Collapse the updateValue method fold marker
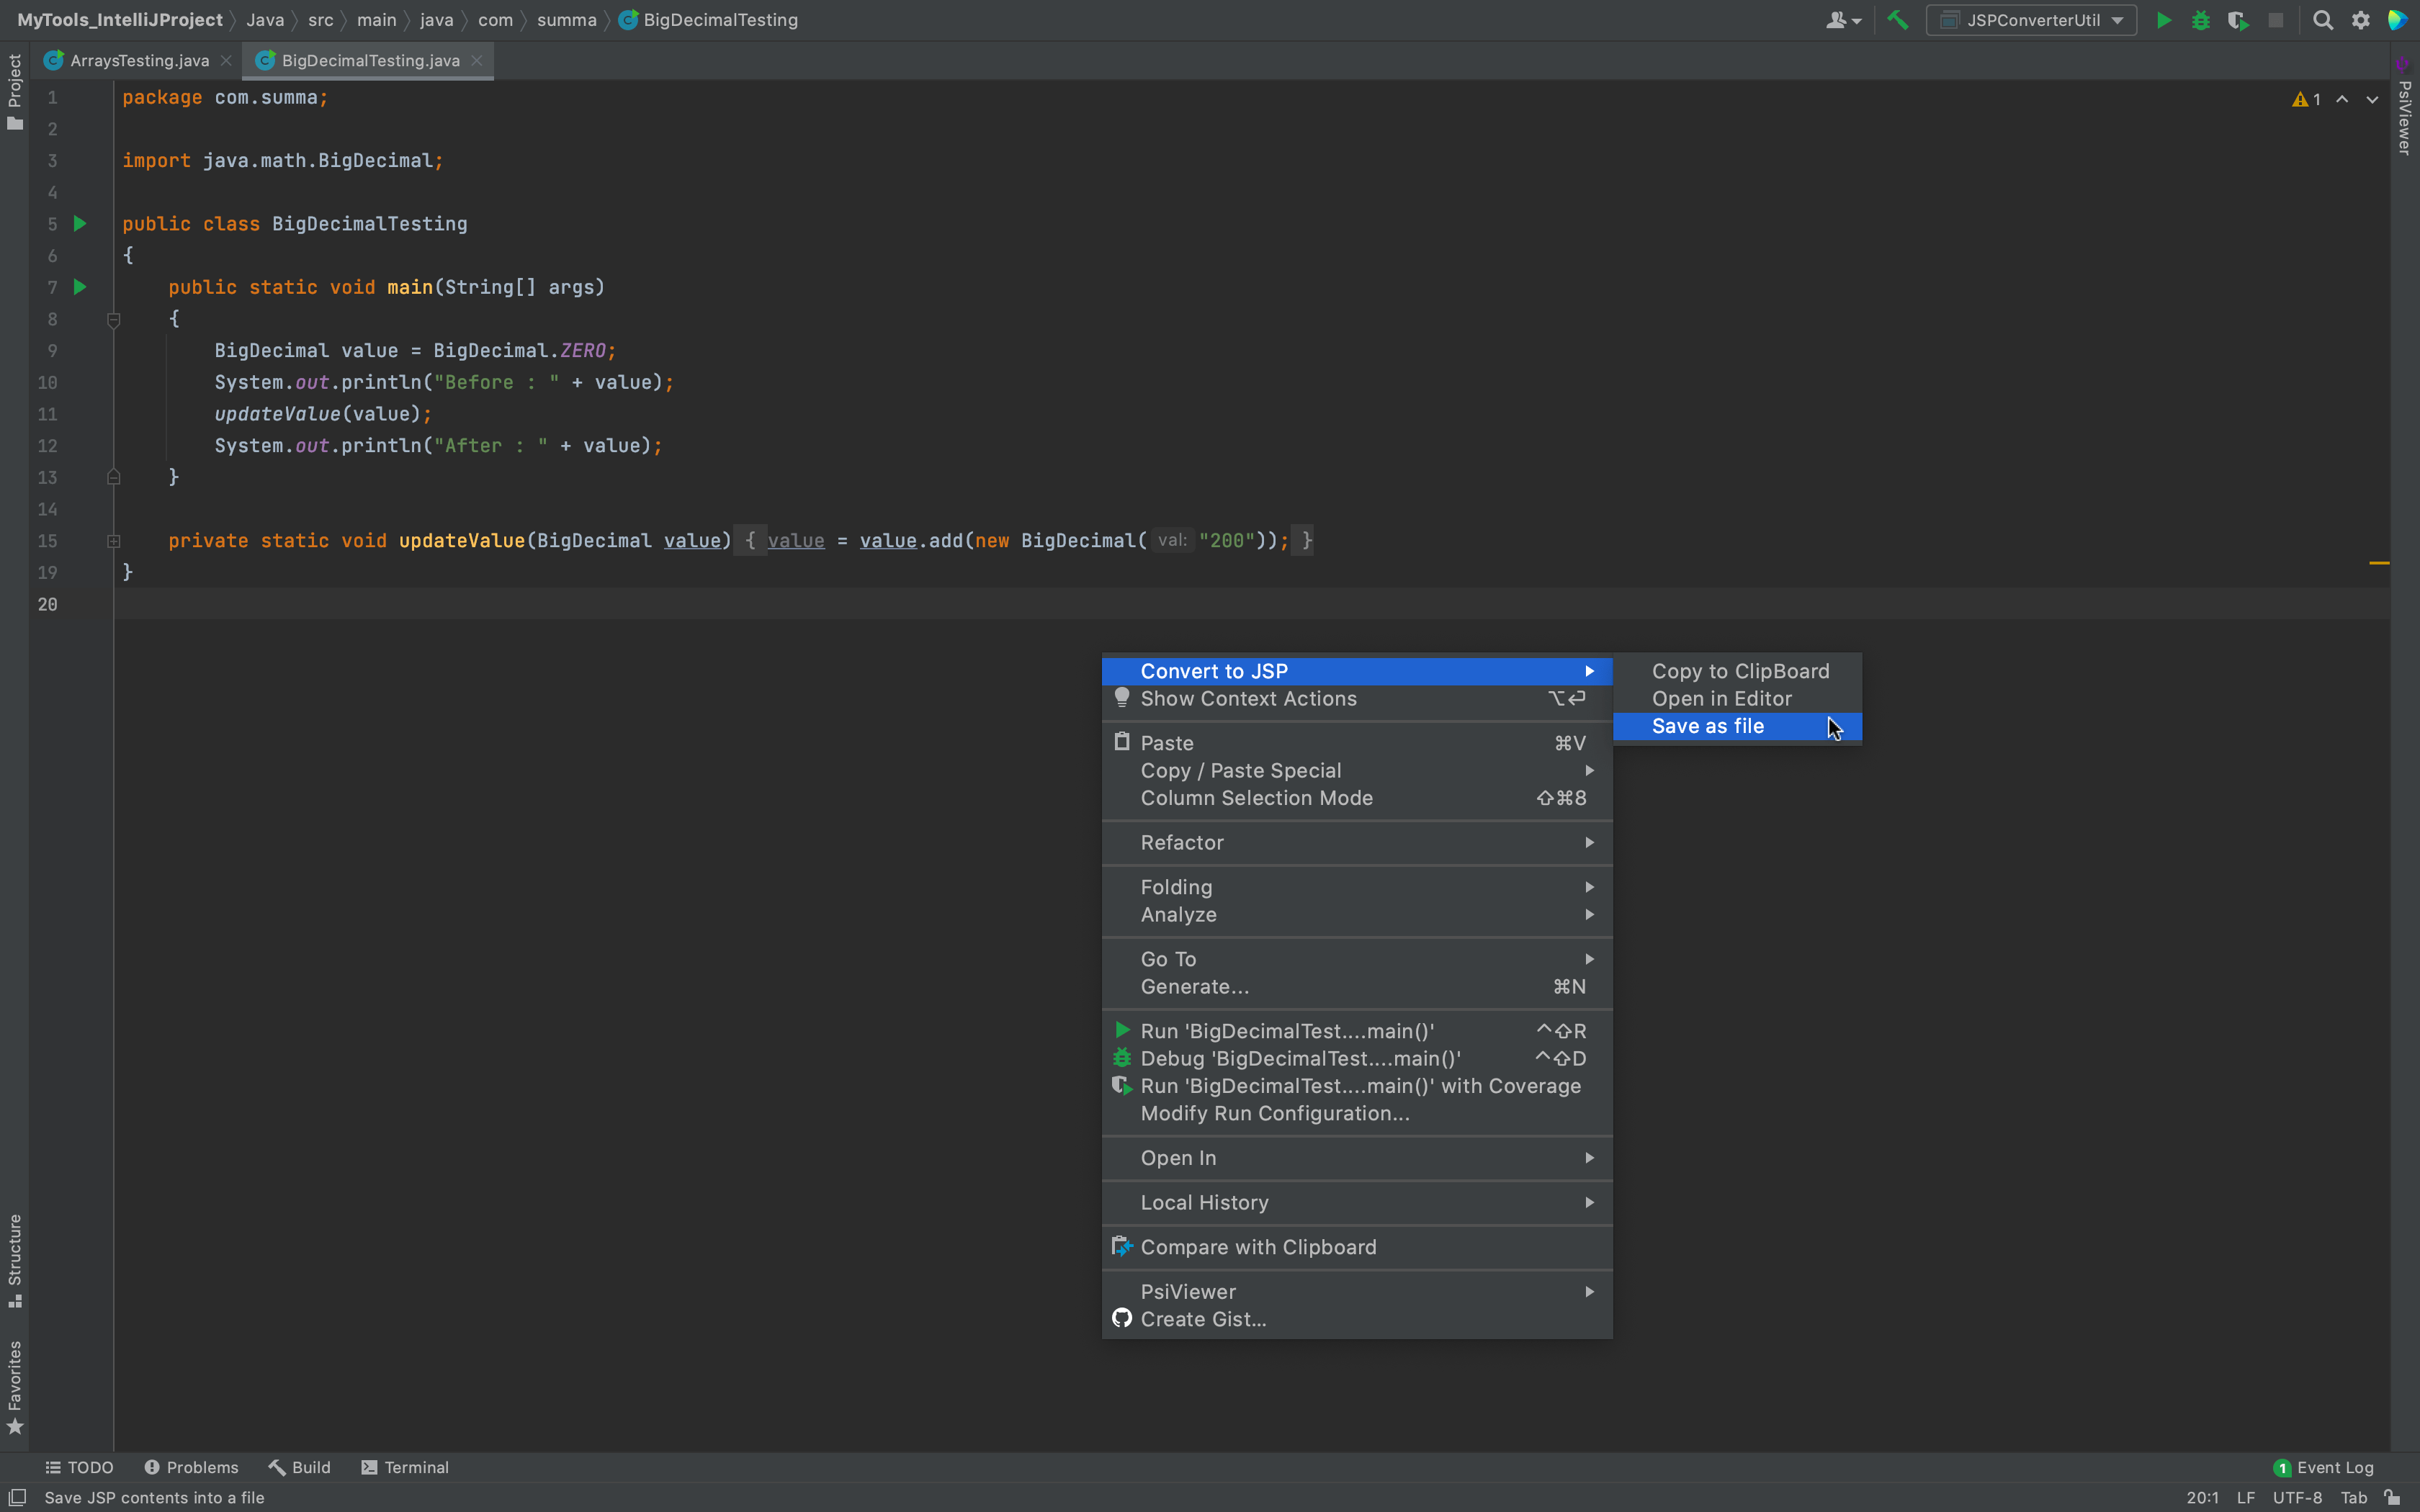2420x1512 pixels. [x=114, y=541]
